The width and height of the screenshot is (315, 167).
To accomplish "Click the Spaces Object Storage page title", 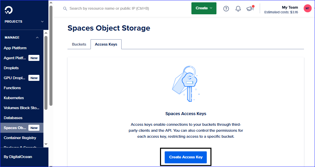I will [x=109, y=28].
